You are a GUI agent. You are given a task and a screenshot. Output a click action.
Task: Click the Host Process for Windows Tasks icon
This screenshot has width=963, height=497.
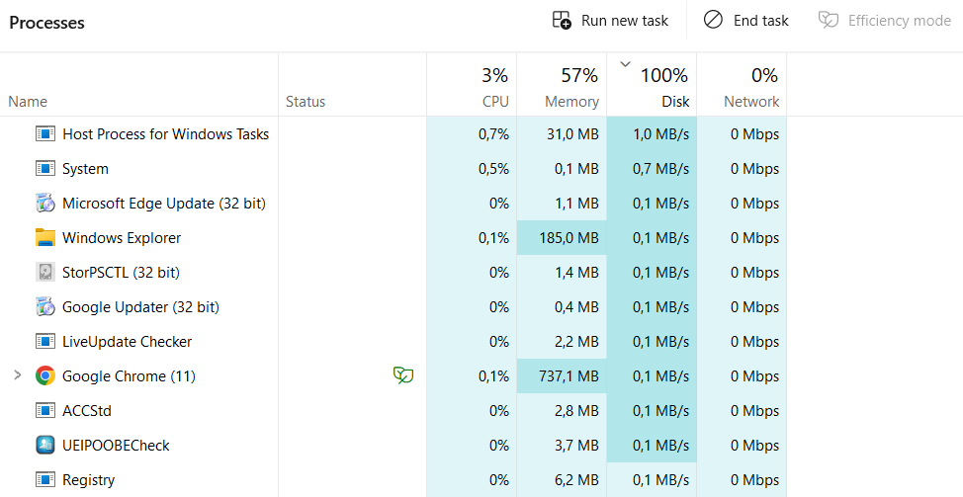(45, 133)
